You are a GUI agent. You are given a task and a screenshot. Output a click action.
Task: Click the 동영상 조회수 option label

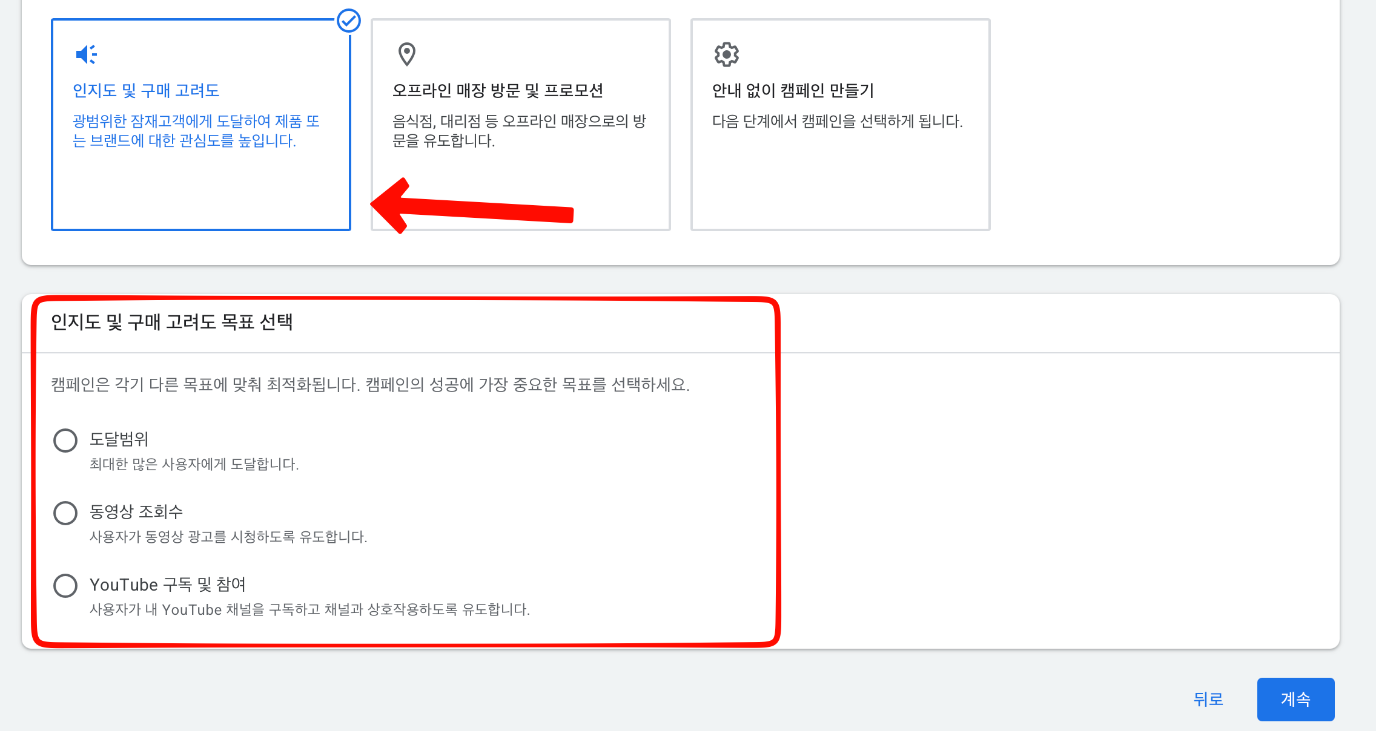[136, 512]
